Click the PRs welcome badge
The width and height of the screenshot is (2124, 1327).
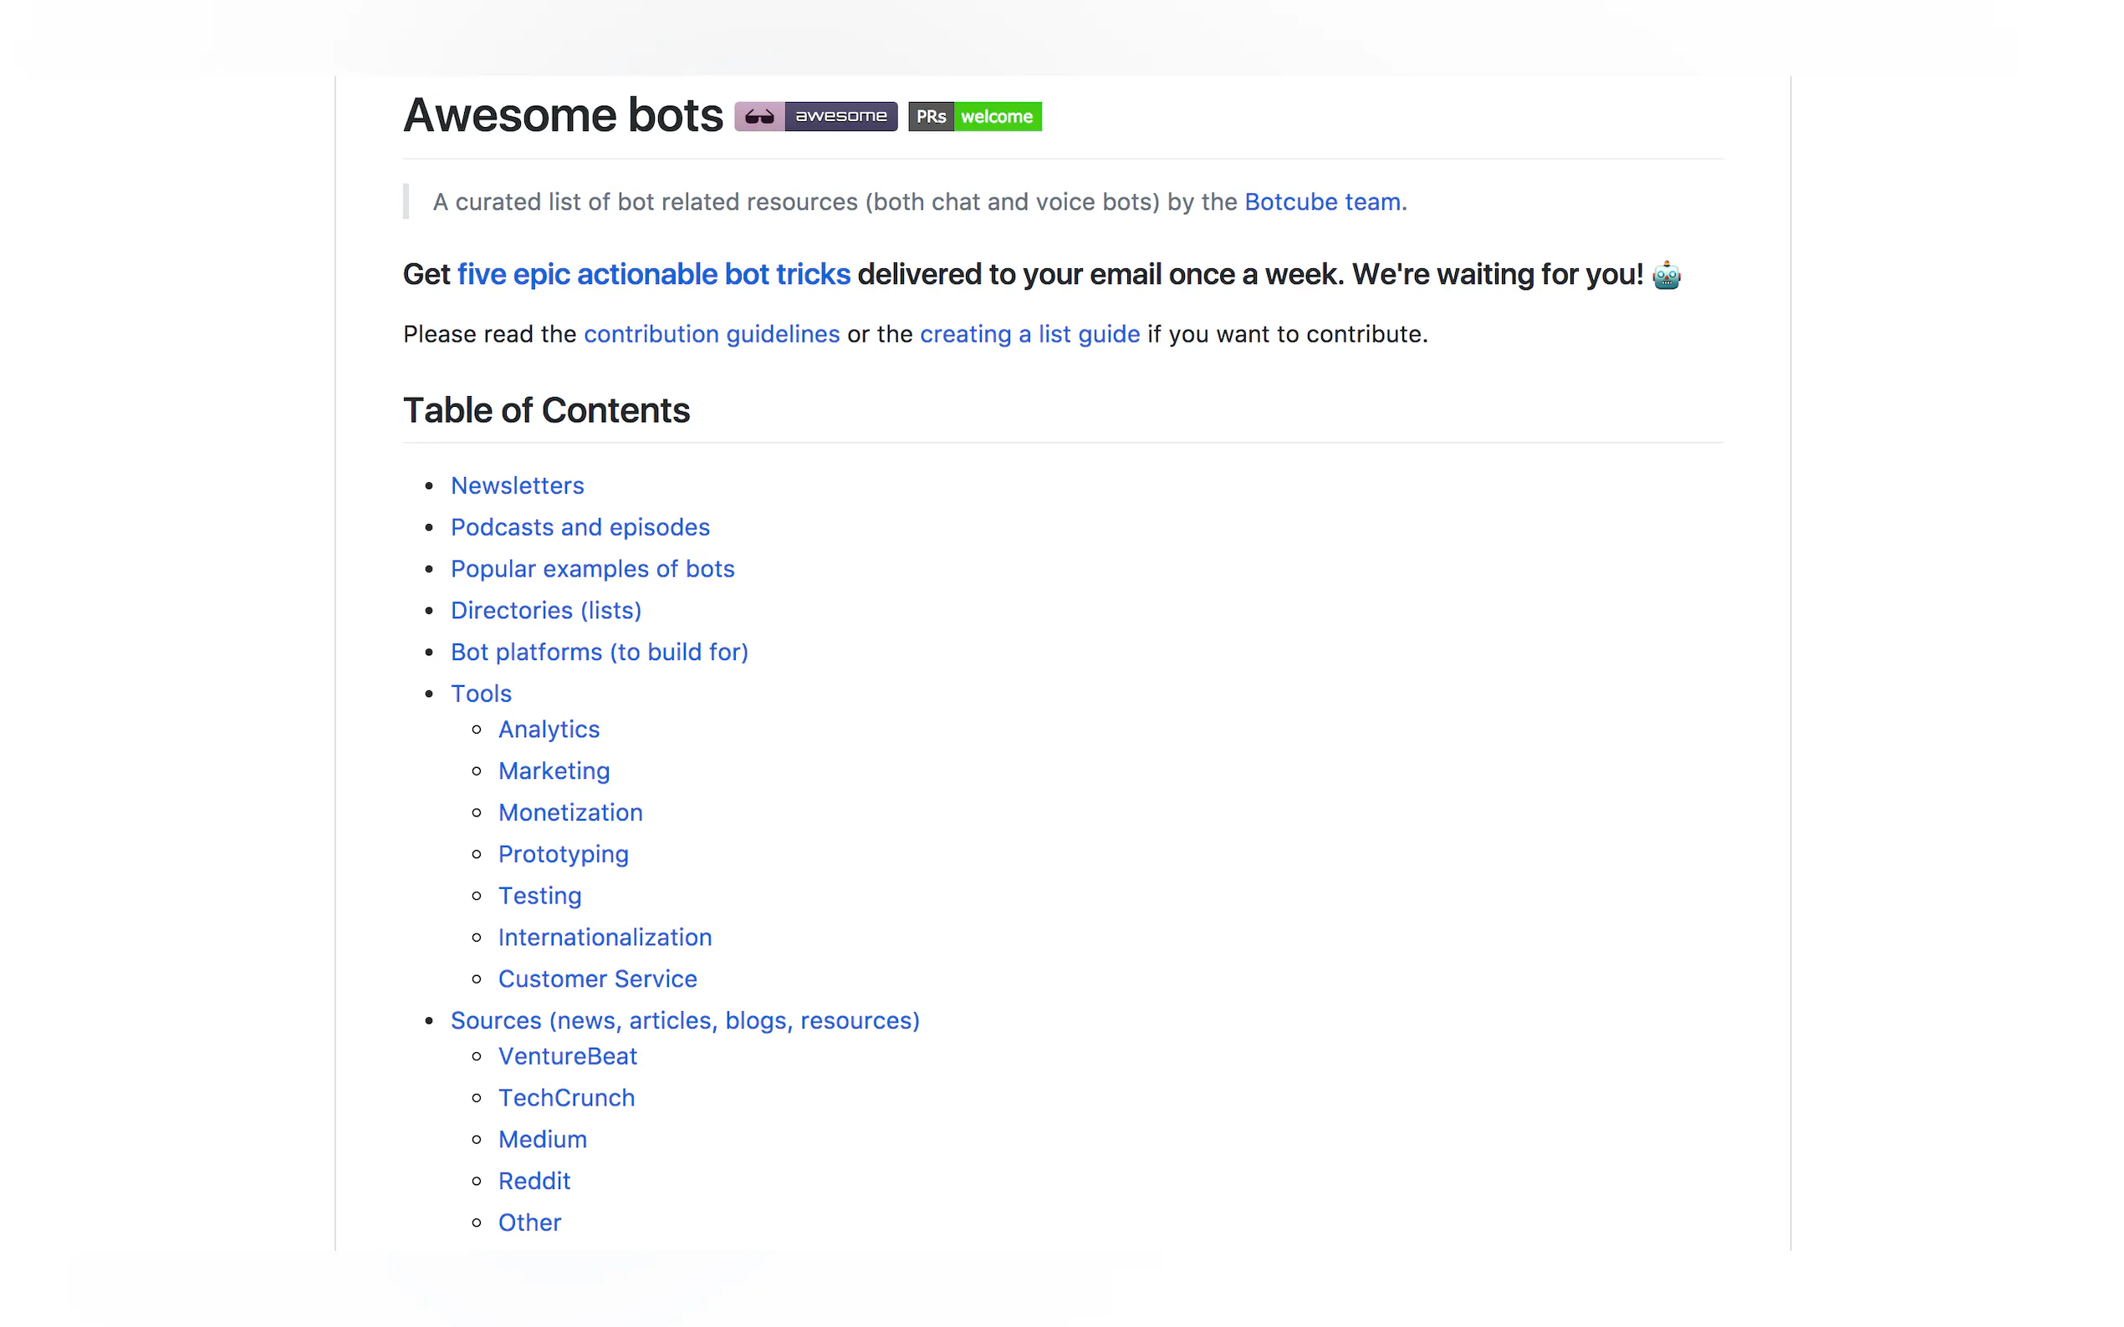(973, 117)
